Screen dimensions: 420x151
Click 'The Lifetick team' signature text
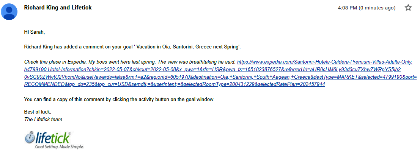[x=43, y=120]
